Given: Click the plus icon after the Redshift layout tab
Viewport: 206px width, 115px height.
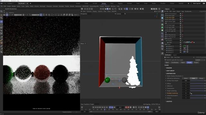Looking at the screenshot, I should pyautogui.click(x=188, y=4).
